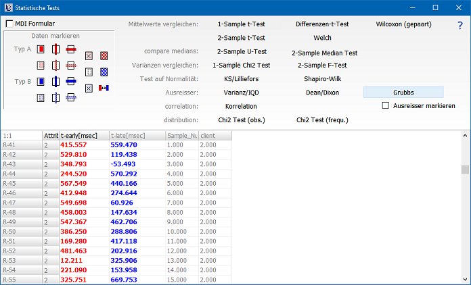
Task: Open help via the question mark icon
Action: [459, 25]
